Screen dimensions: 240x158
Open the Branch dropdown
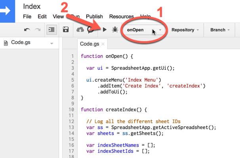[220, 30]
